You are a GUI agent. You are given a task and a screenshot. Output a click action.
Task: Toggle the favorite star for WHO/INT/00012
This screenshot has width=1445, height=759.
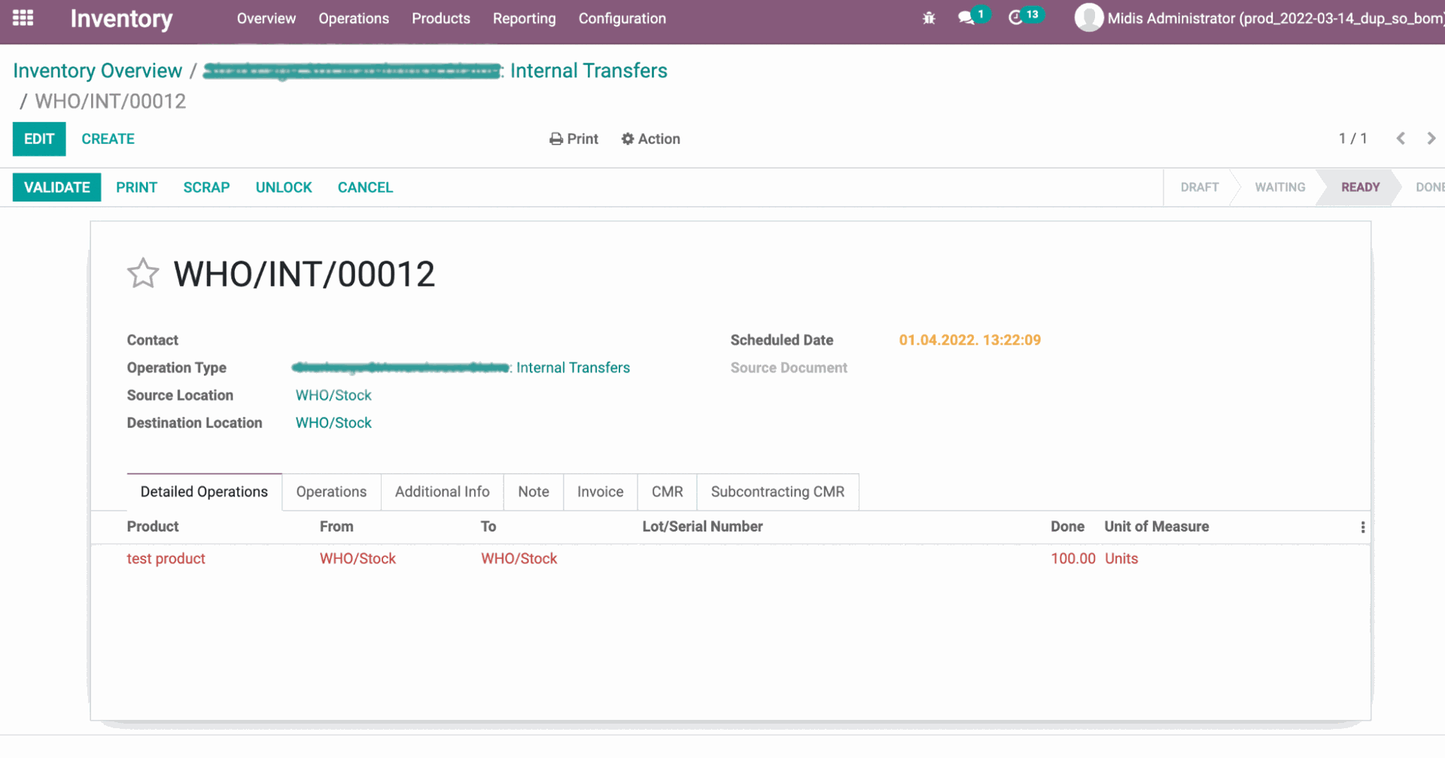point(143,274)
